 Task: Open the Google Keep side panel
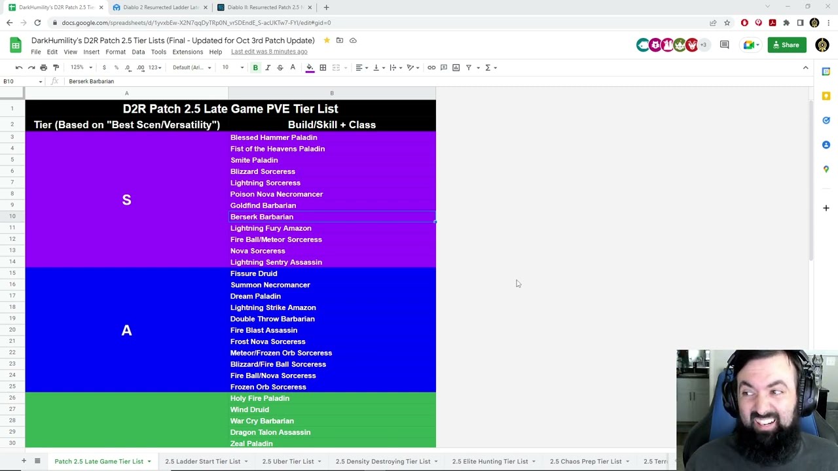pyautogui.click(x=826, y=96)
